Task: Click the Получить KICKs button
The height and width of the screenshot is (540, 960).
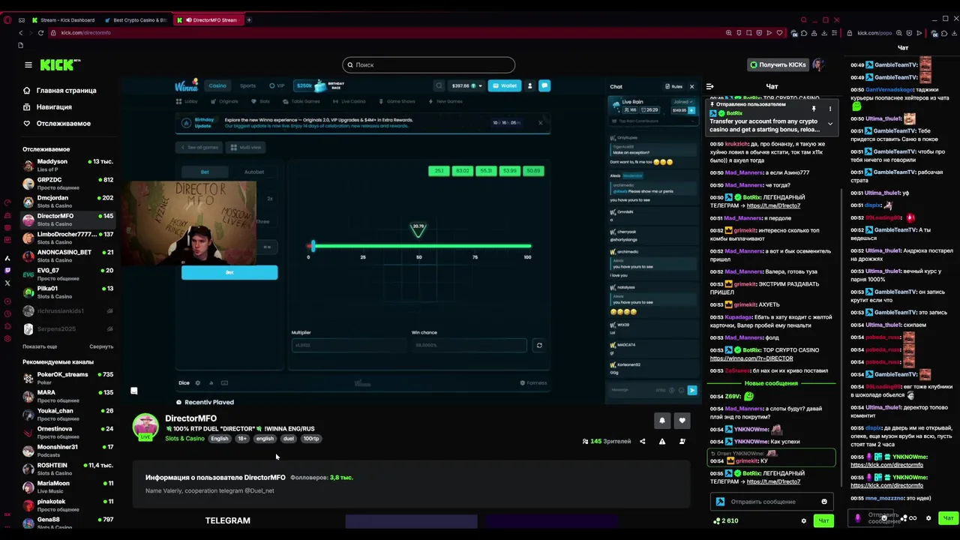Action: pos(778,64)
